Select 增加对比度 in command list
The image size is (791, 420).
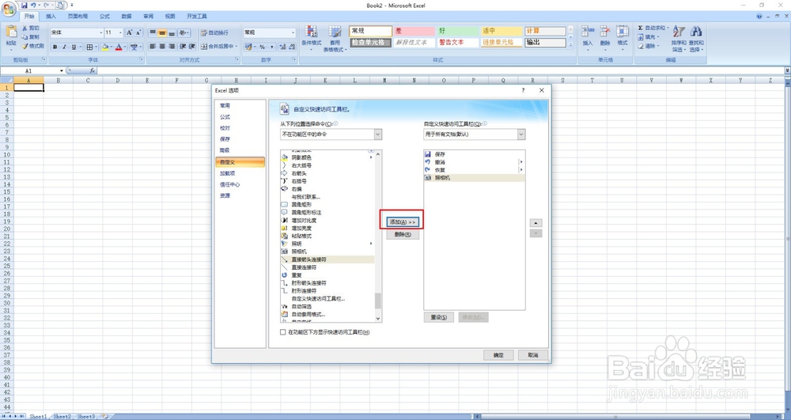(327, 221)
